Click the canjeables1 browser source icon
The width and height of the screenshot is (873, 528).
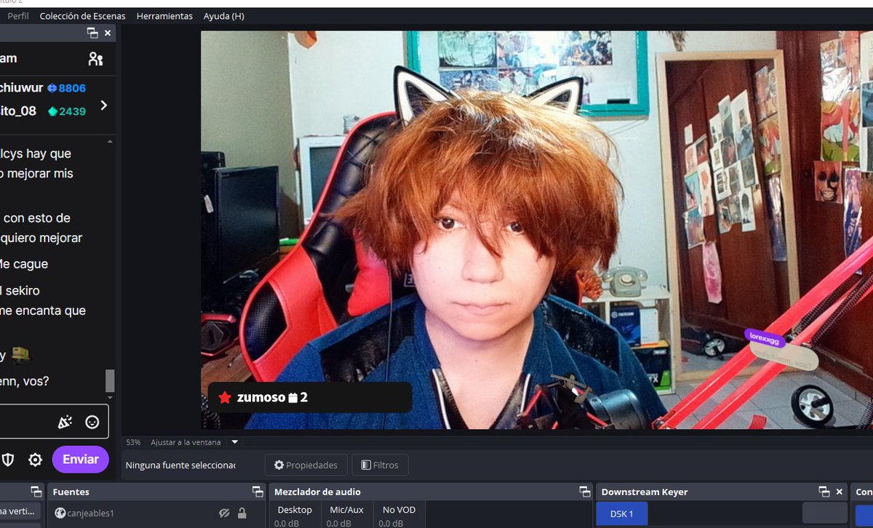60,513
